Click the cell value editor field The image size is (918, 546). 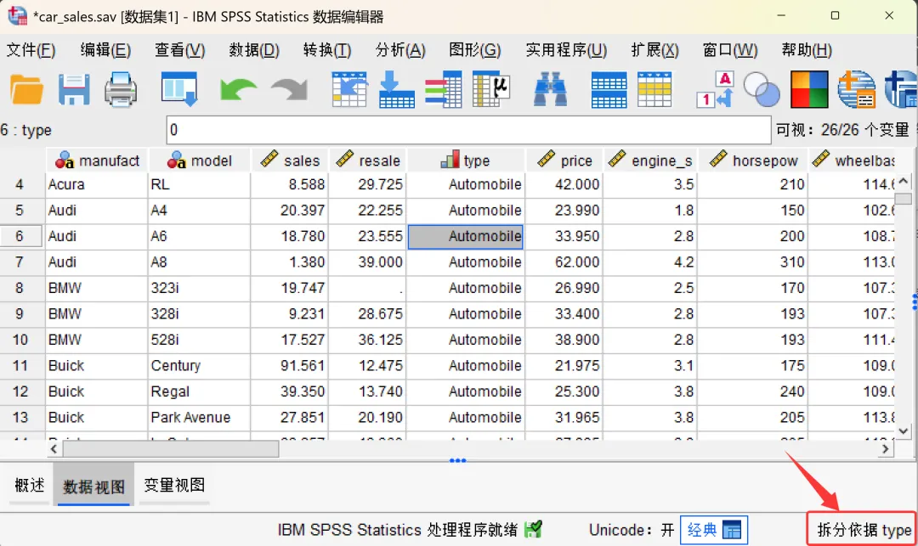click(468, 130)
